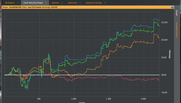Image resolution: width=181 pixels, height=103 pixels.
Task: Click the blue help icon in header
Action: click(172, 7)
